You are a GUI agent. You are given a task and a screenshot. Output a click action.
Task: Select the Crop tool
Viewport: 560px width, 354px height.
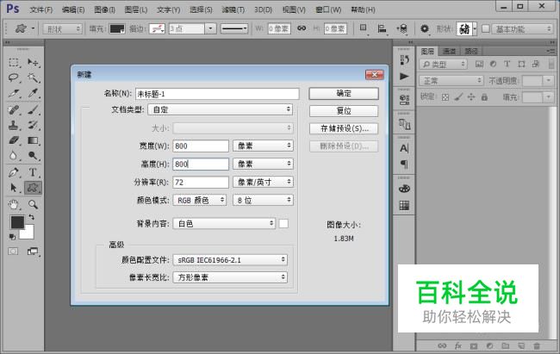point(14,94)
